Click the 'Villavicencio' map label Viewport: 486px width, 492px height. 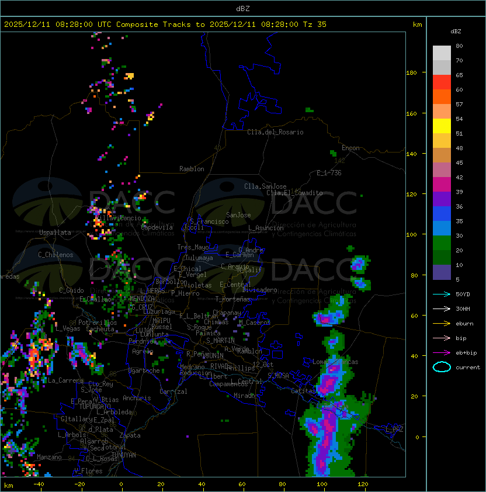[x=118, y=218]
